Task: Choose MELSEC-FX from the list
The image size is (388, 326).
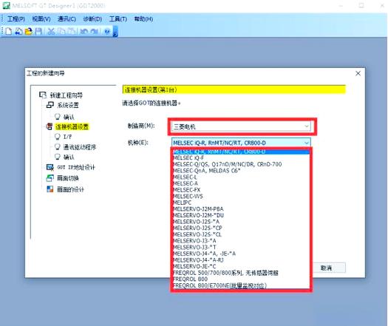Action: coord(241,190)
